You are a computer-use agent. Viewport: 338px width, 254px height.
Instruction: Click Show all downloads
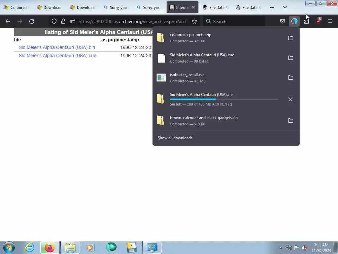(x=175, y=138)
